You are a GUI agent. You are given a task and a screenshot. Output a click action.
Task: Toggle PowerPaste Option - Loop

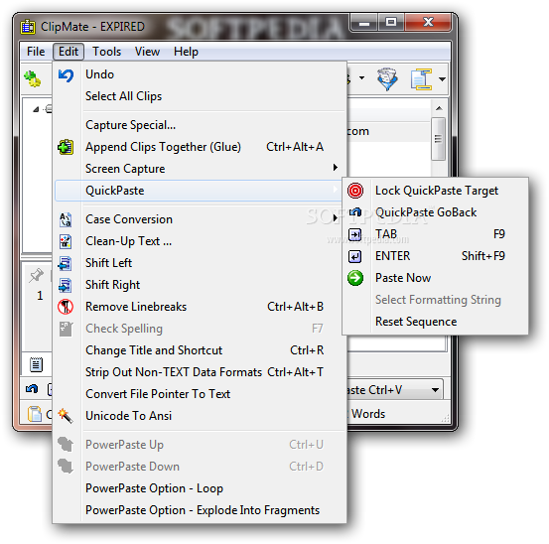click(200, 488)
